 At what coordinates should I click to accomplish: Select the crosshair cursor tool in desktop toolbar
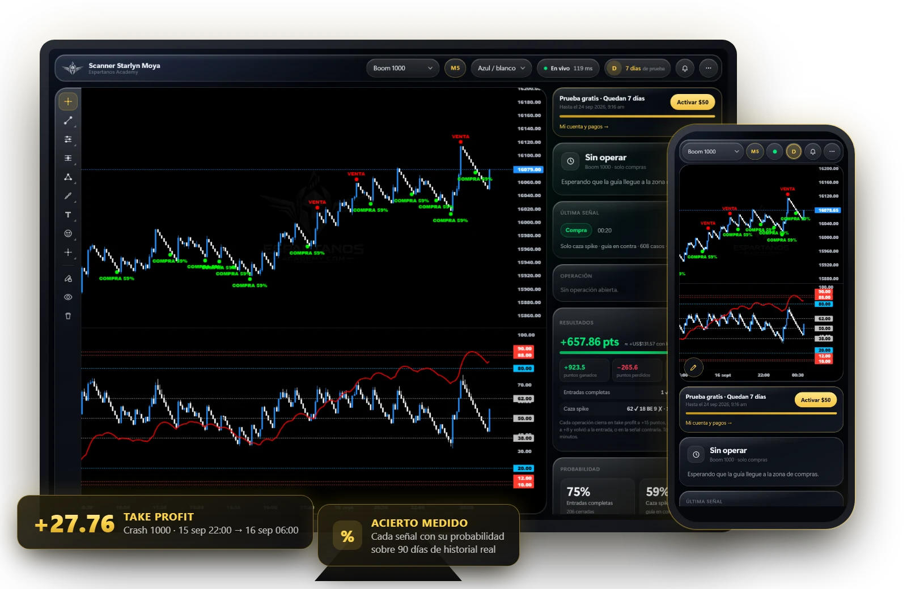[68, 101]
